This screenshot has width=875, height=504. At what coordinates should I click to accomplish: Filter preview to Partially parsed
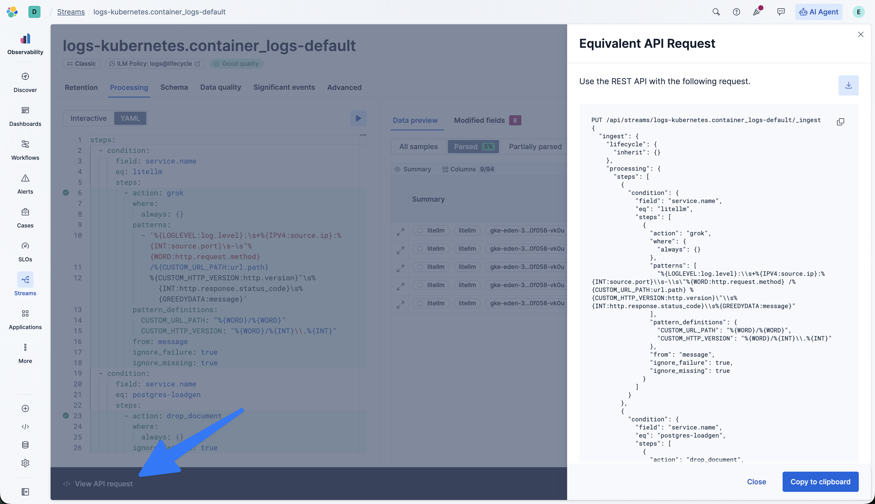(535, 146)
